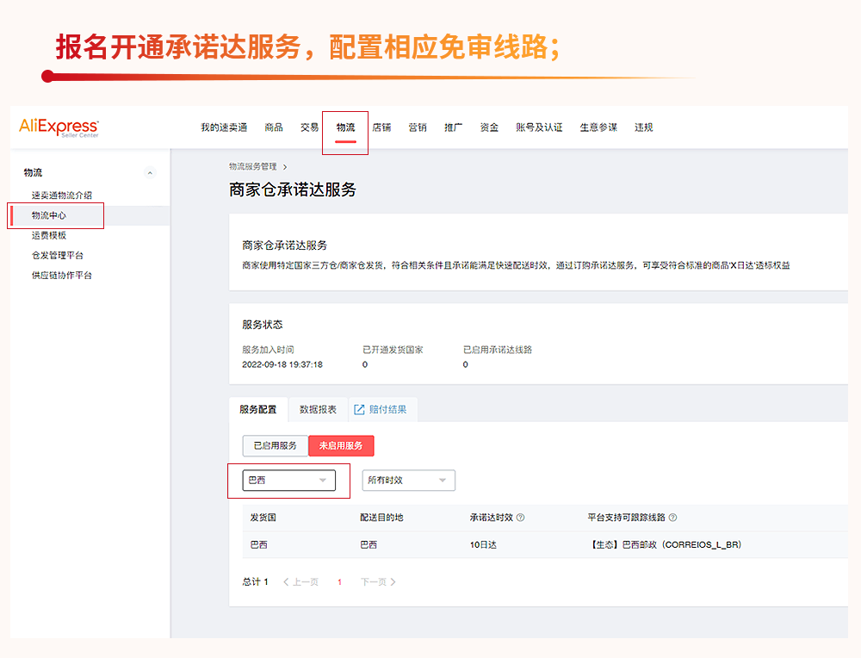Click the help icon next to 平台支持可跟踪线路
Viewport: 861px width, 658px height.
point(672,518)
